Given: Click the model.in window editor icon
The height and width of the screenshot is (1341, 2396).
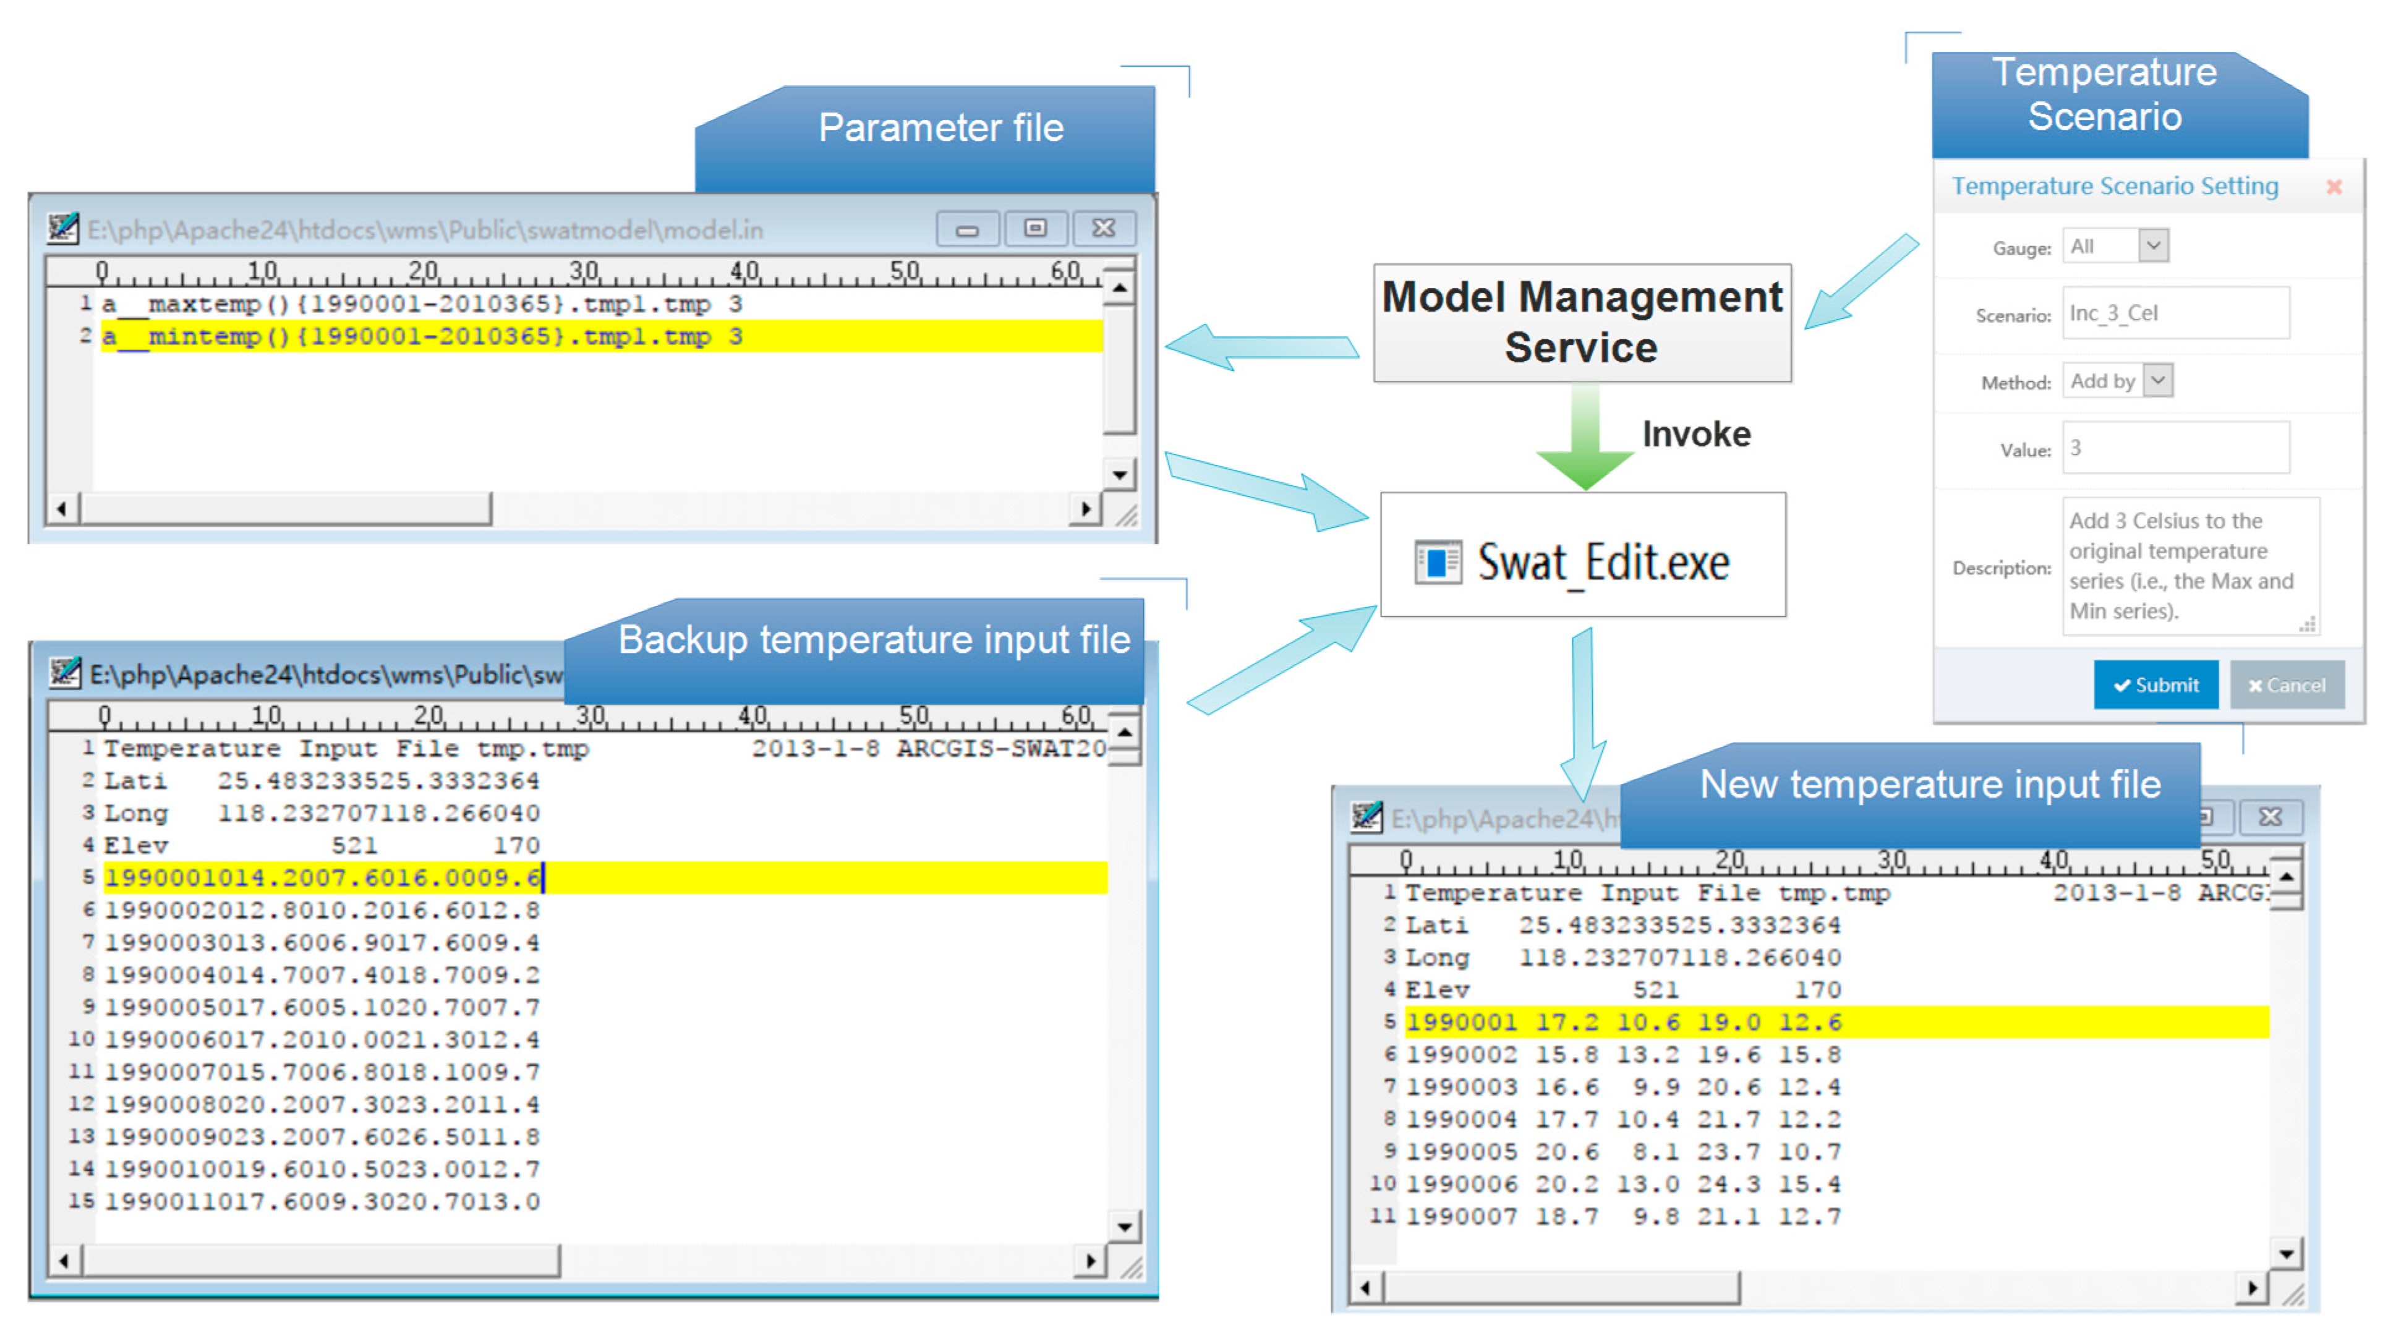Looking at the screenshot, I should [62, 228].
